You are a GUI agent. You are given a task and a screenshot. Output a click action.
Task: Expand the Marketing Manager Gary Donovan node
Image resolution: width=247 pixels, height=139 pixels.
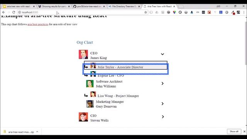coord(162,104)
